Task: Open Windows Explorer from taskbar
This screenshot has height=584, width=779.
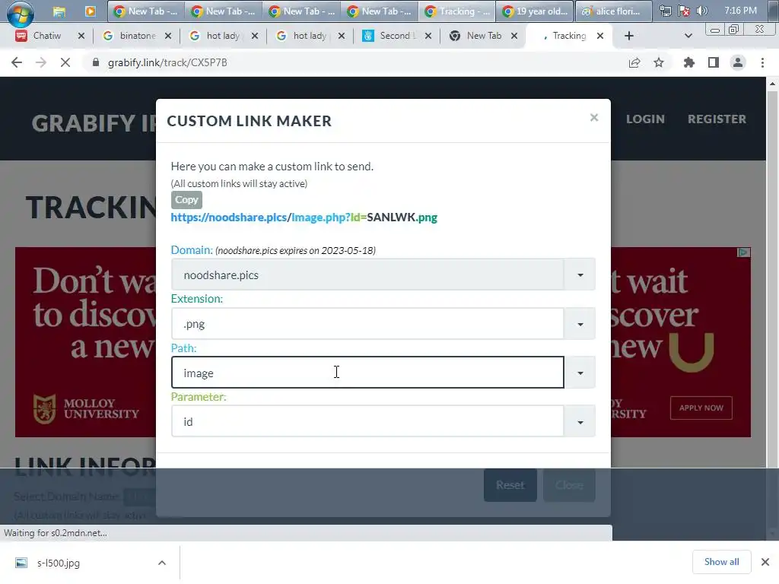Action: [x=59, y=11]
